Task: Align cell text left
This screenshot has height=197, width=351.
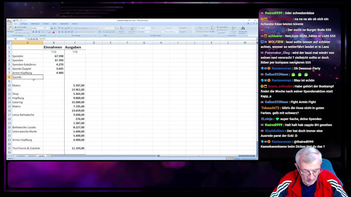Action: [59, 32]
